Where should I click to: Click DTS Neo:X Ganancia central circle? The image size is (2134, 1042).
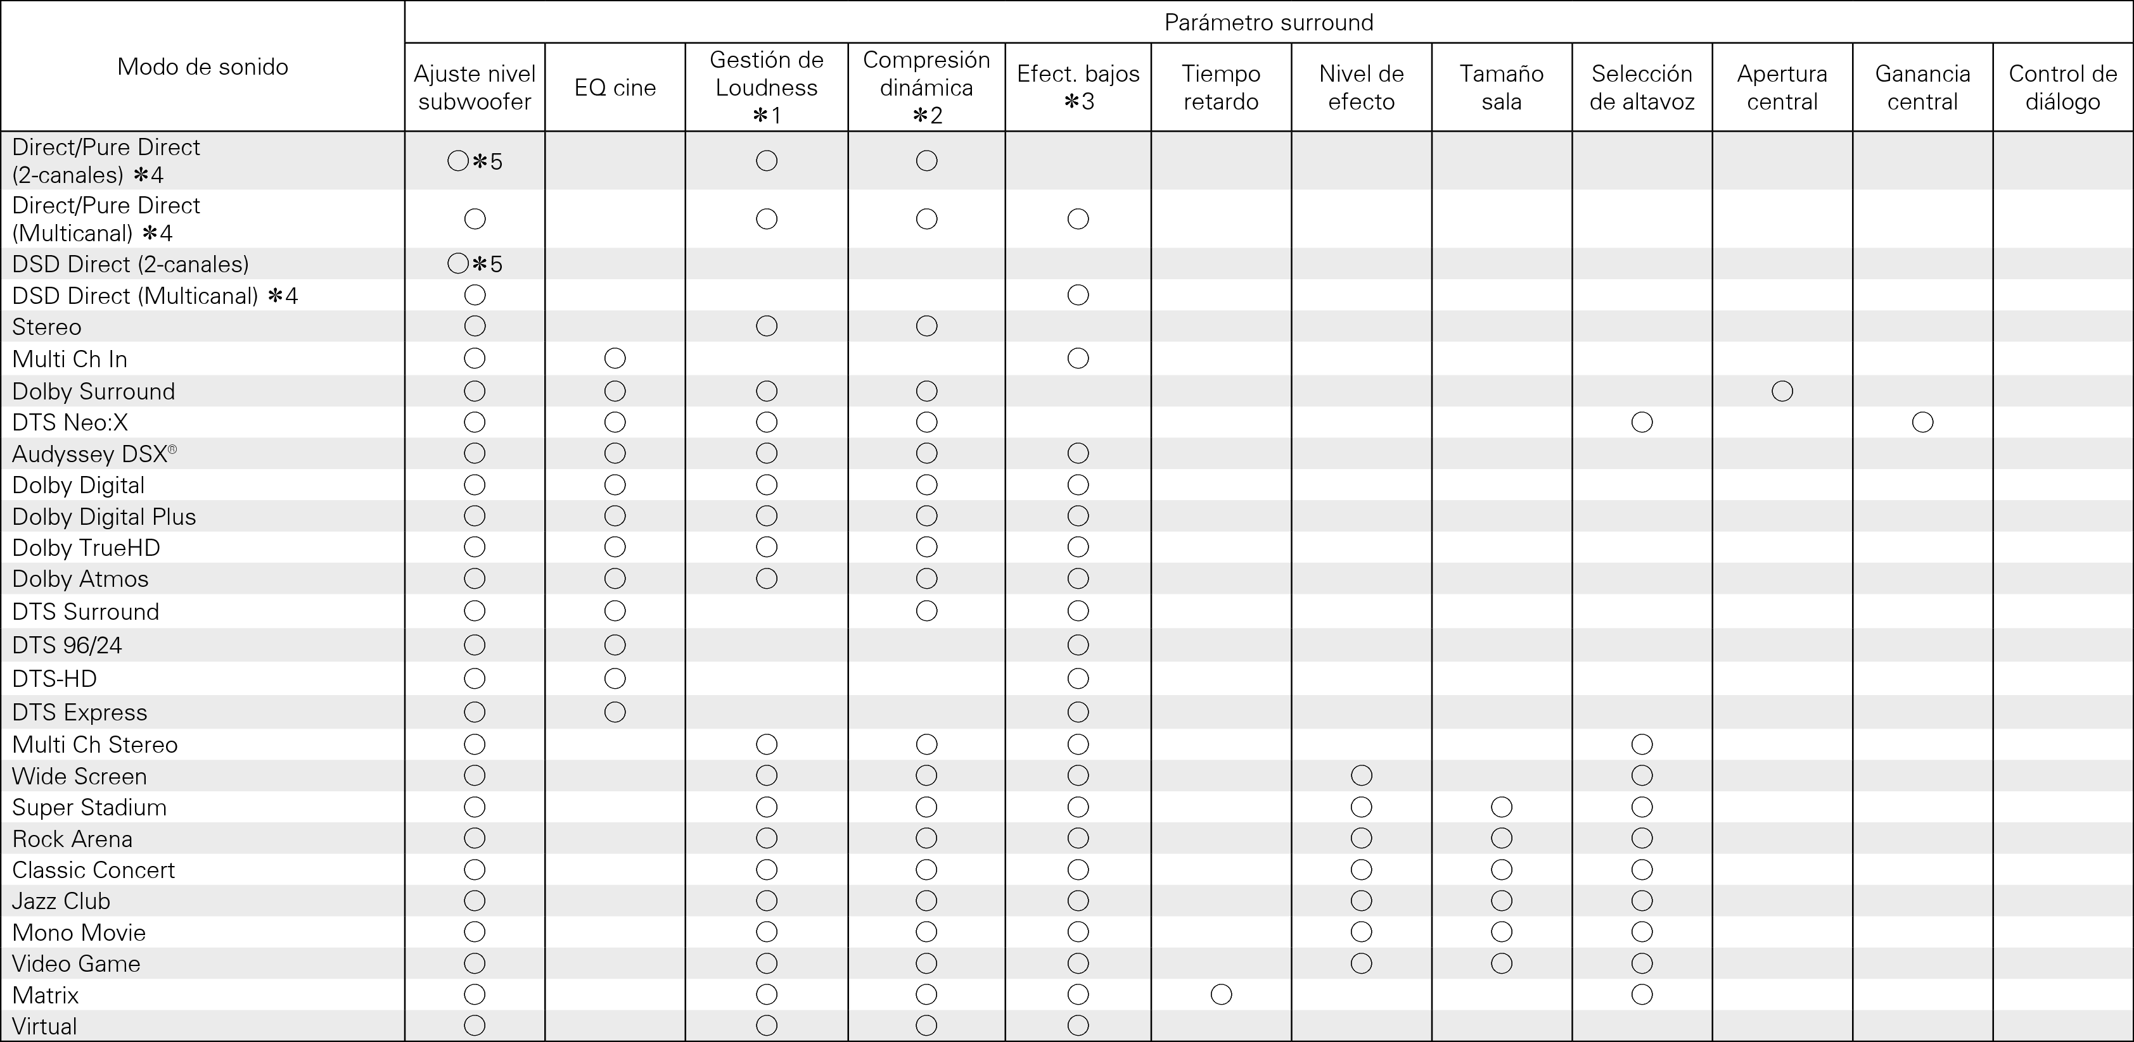coord(1922,422)
